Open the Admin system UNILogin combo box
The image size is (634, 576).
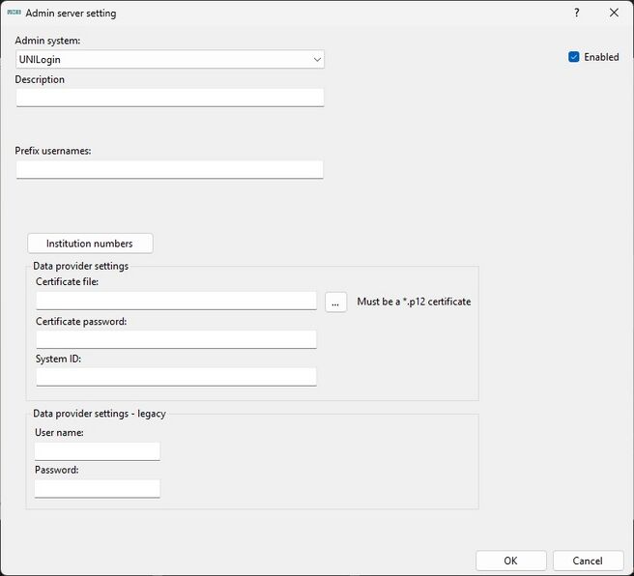[169, 60]
